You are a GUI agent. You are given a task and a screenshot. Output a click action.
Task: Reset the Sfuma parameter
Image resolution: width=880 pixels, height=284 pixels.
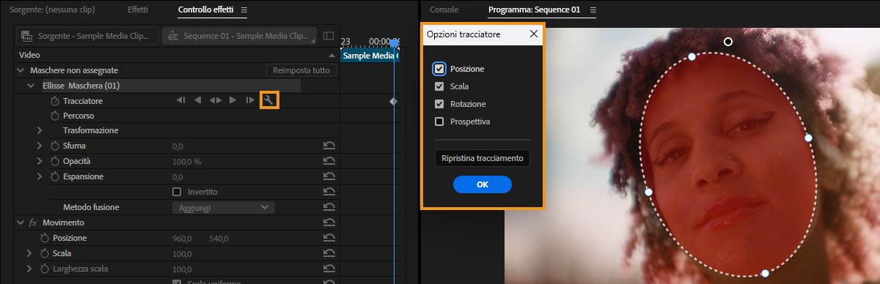[329, 146]
